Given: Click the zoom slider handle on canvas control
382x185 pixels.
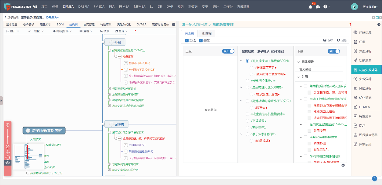Looking at the screenshot, I should tap(8, 137).
